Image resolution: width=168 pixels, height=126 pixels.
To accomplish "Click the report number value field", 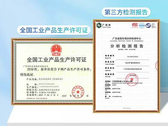I will 133,57.
